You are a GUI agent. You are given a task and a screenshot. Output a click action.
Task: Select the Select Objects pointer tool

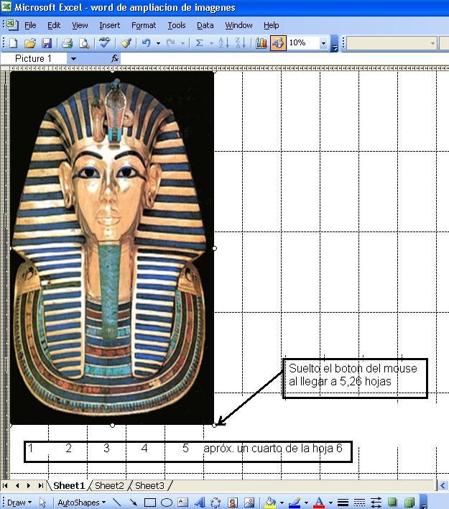[42, 503]
